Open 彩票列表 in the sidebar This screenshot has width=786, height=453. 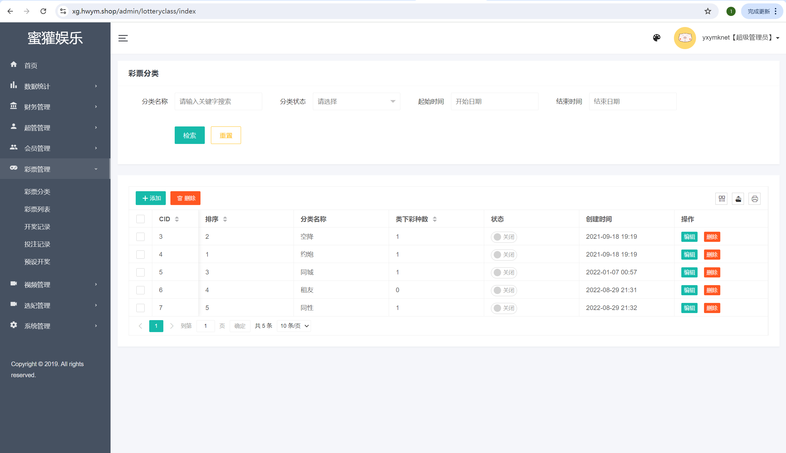(x=37, y=209)
